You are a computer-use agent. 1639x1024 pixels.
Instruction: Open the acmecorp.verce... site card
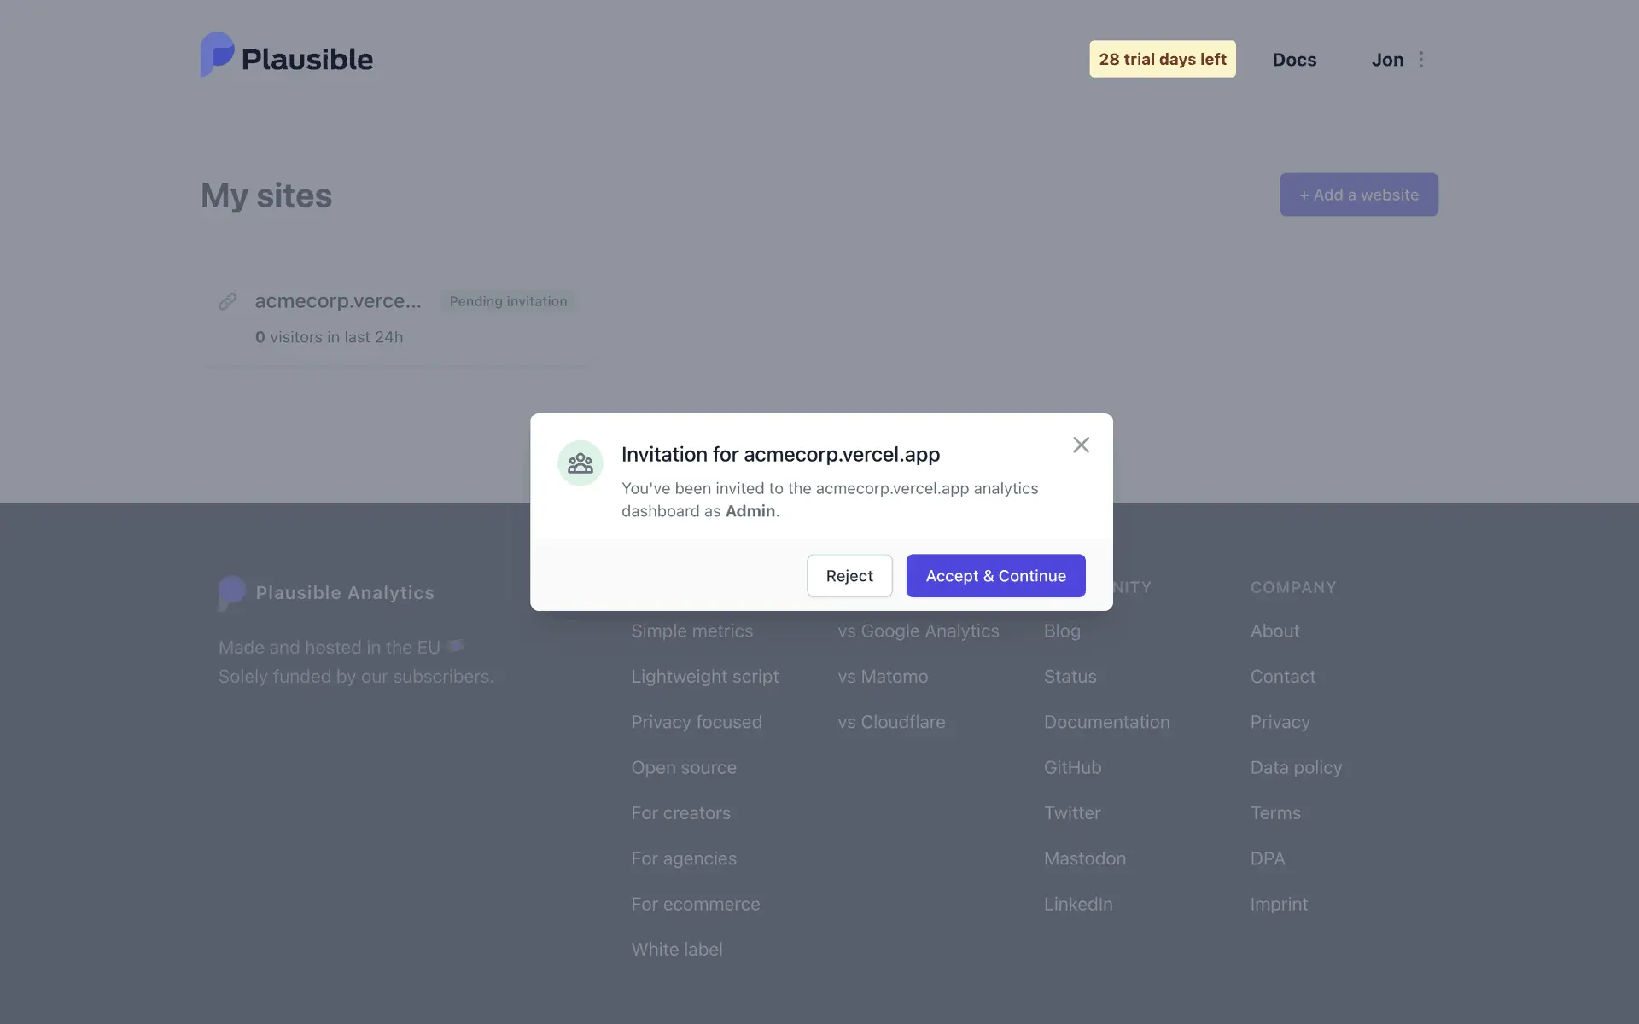(338, 301)
